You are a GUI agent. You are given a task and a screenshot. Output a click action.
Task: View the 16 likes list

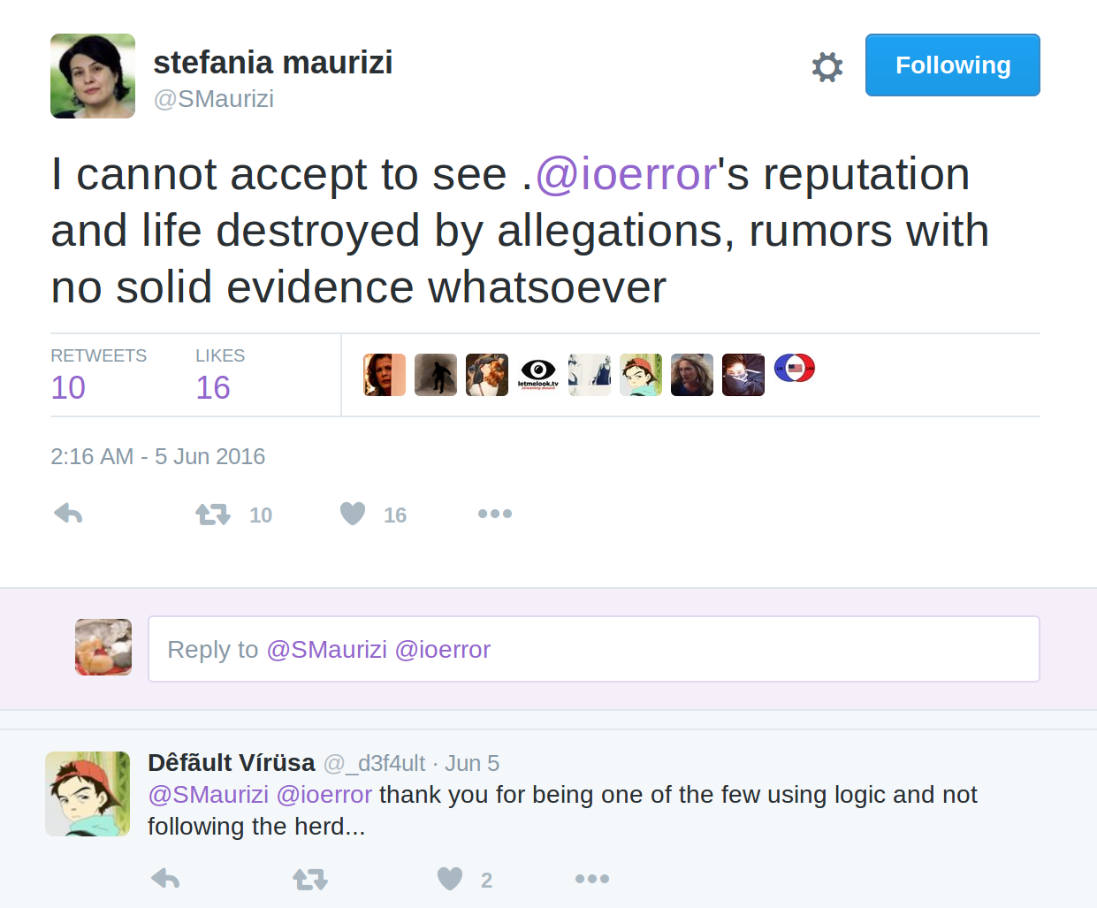click(213, 387)
